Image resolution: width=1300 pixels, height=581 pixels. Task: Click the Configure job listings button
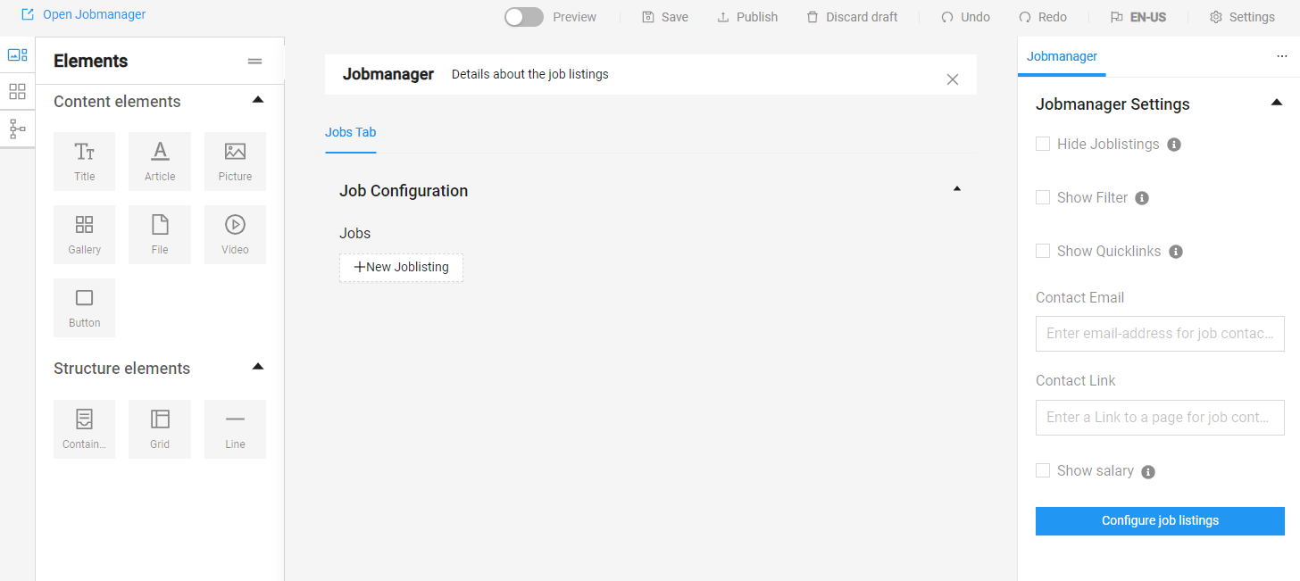pos(1160,521)
